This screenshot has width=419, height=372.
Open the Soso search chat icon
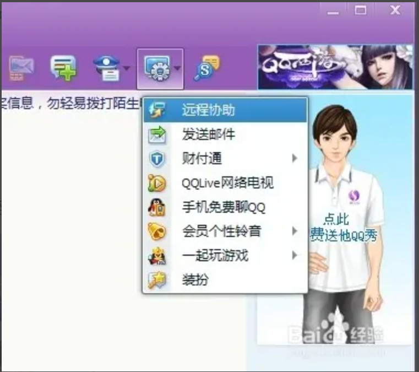coord(207,68)
